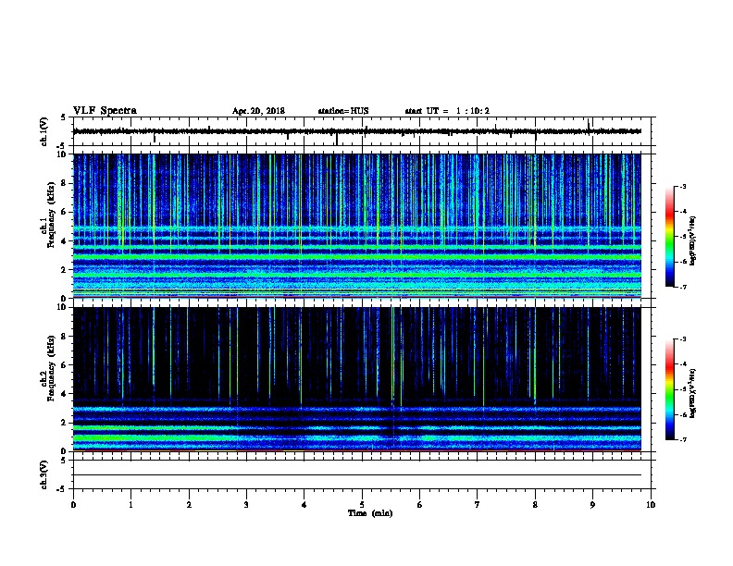
Task: Click the ch.1 colorbar "log(PSD)" label
Action: 693,240
